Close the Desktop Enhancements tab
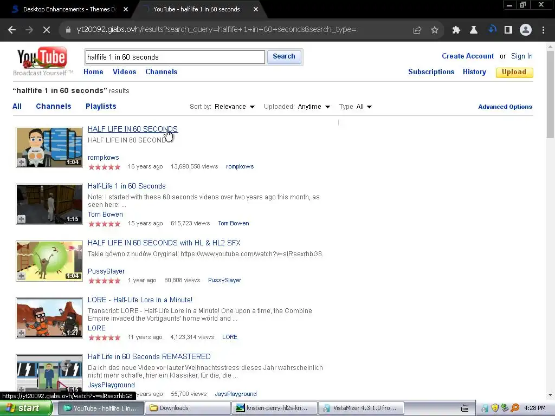The image size is (555, 416). pos(126,9)
